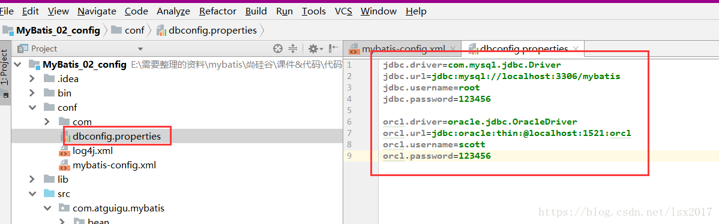The image size is (719, 224).
Task: Click the log4j.xml file icon
Action: [65, 151]
